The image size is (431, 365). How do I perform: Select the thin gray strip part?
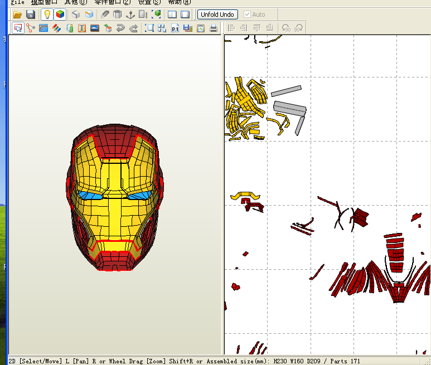pos(286,91)
